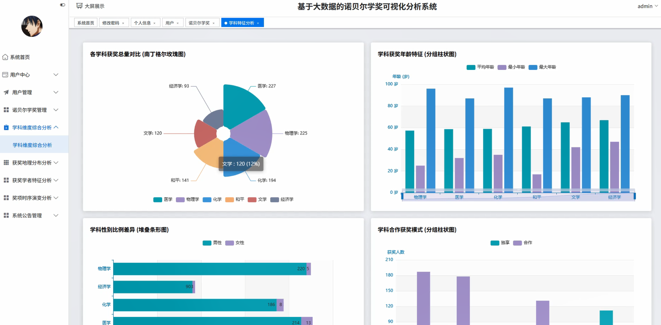Close the 个人信息 tab
The width and height of the screenshot is (661, 325).
[154, 23]
